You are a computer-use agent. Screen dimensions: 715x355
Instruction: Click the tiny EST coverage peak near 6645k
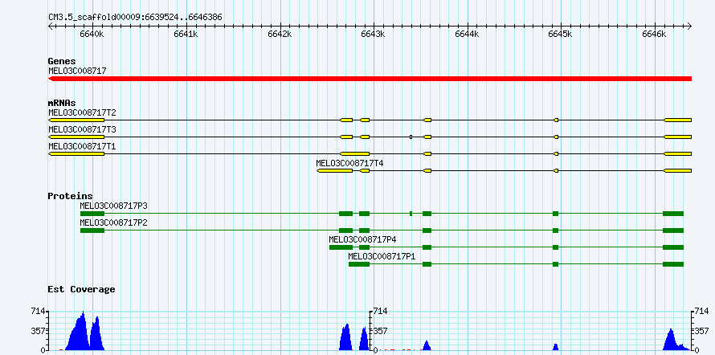pyautogui.click(x=555, y=347)
